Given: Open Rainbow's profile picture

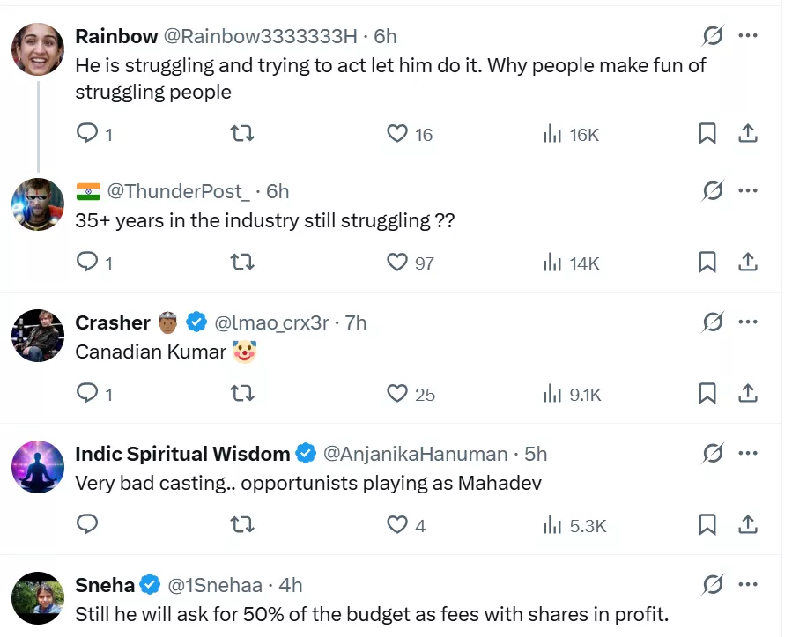Looking at the screenshot, I should [38, 49].
